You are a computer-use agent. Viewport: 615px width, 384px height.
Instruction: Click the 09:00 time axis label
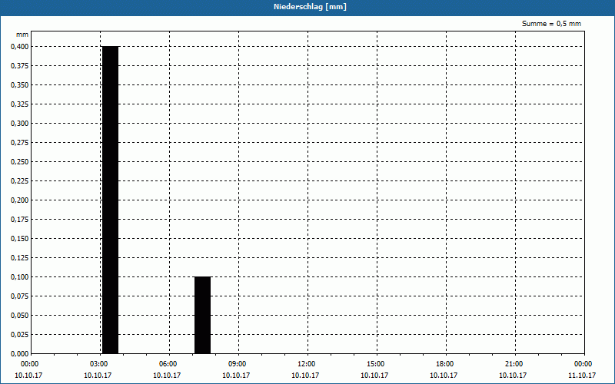pos(238,364)
